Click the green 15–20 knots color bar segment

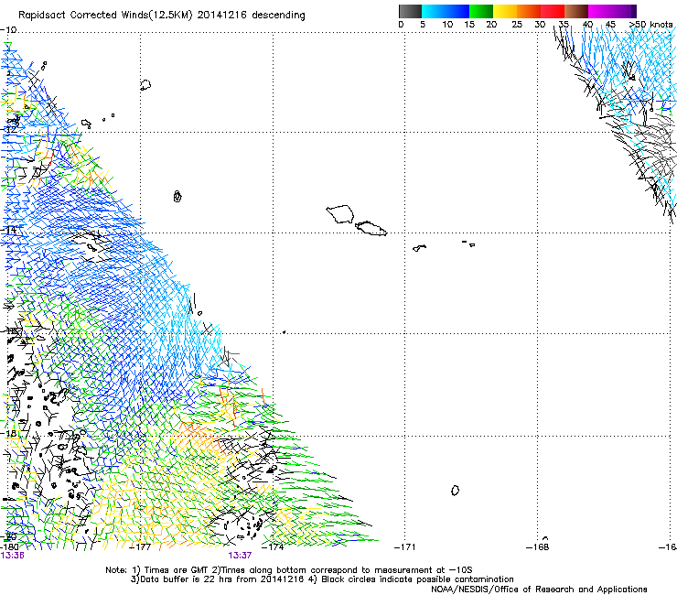point(481,11)
